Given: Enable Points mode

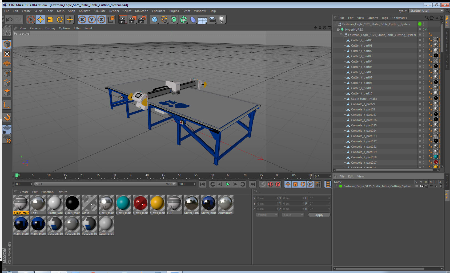Looking at the screenshot, I should point(7,73).
